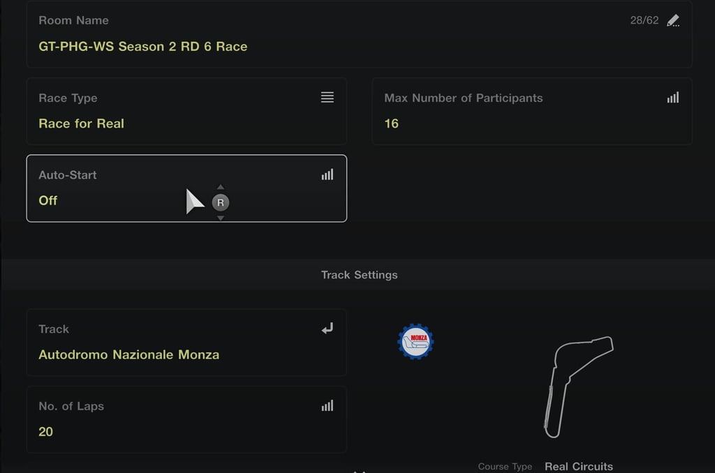Click the bars icon in Max Number of Participants
The image size is (715, 473).
(673, 97)
